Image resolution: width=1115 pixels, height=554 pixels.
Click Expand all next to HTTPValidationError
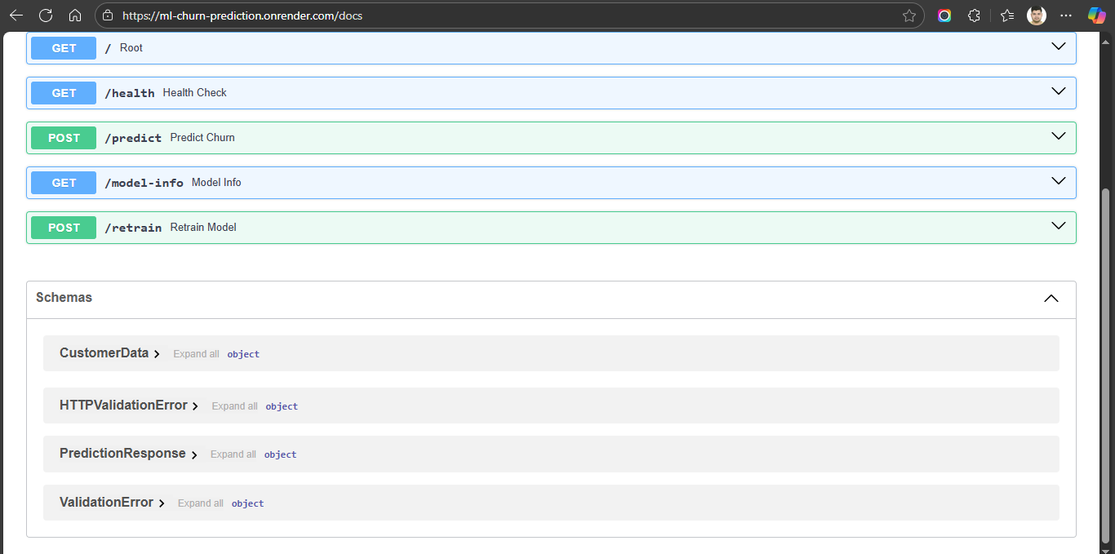[234, 406]
